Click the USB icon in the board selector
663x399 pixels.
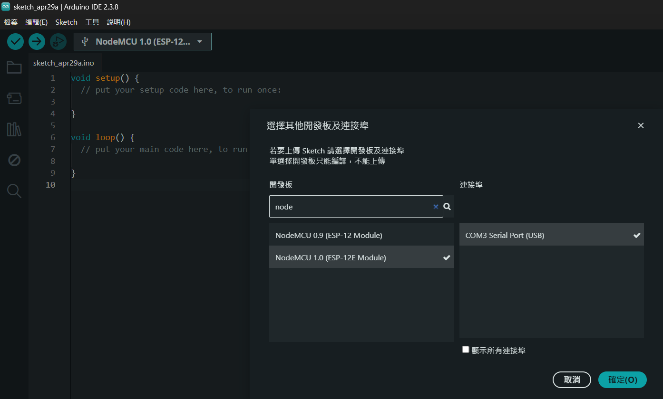(85, 42)
